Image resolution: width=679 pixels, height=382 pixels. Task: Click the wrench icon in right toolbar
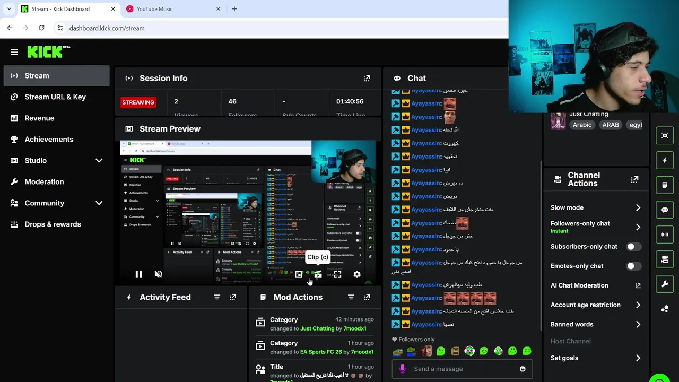click(x=665, y=284)
